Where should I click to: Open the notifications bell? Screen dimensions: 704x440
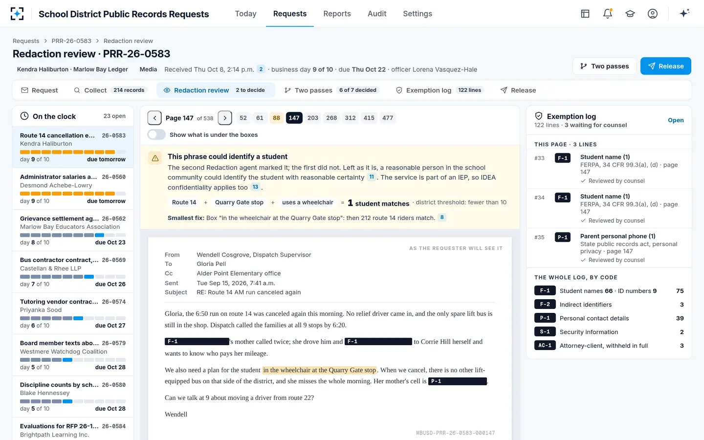click(x=608, y=14)
